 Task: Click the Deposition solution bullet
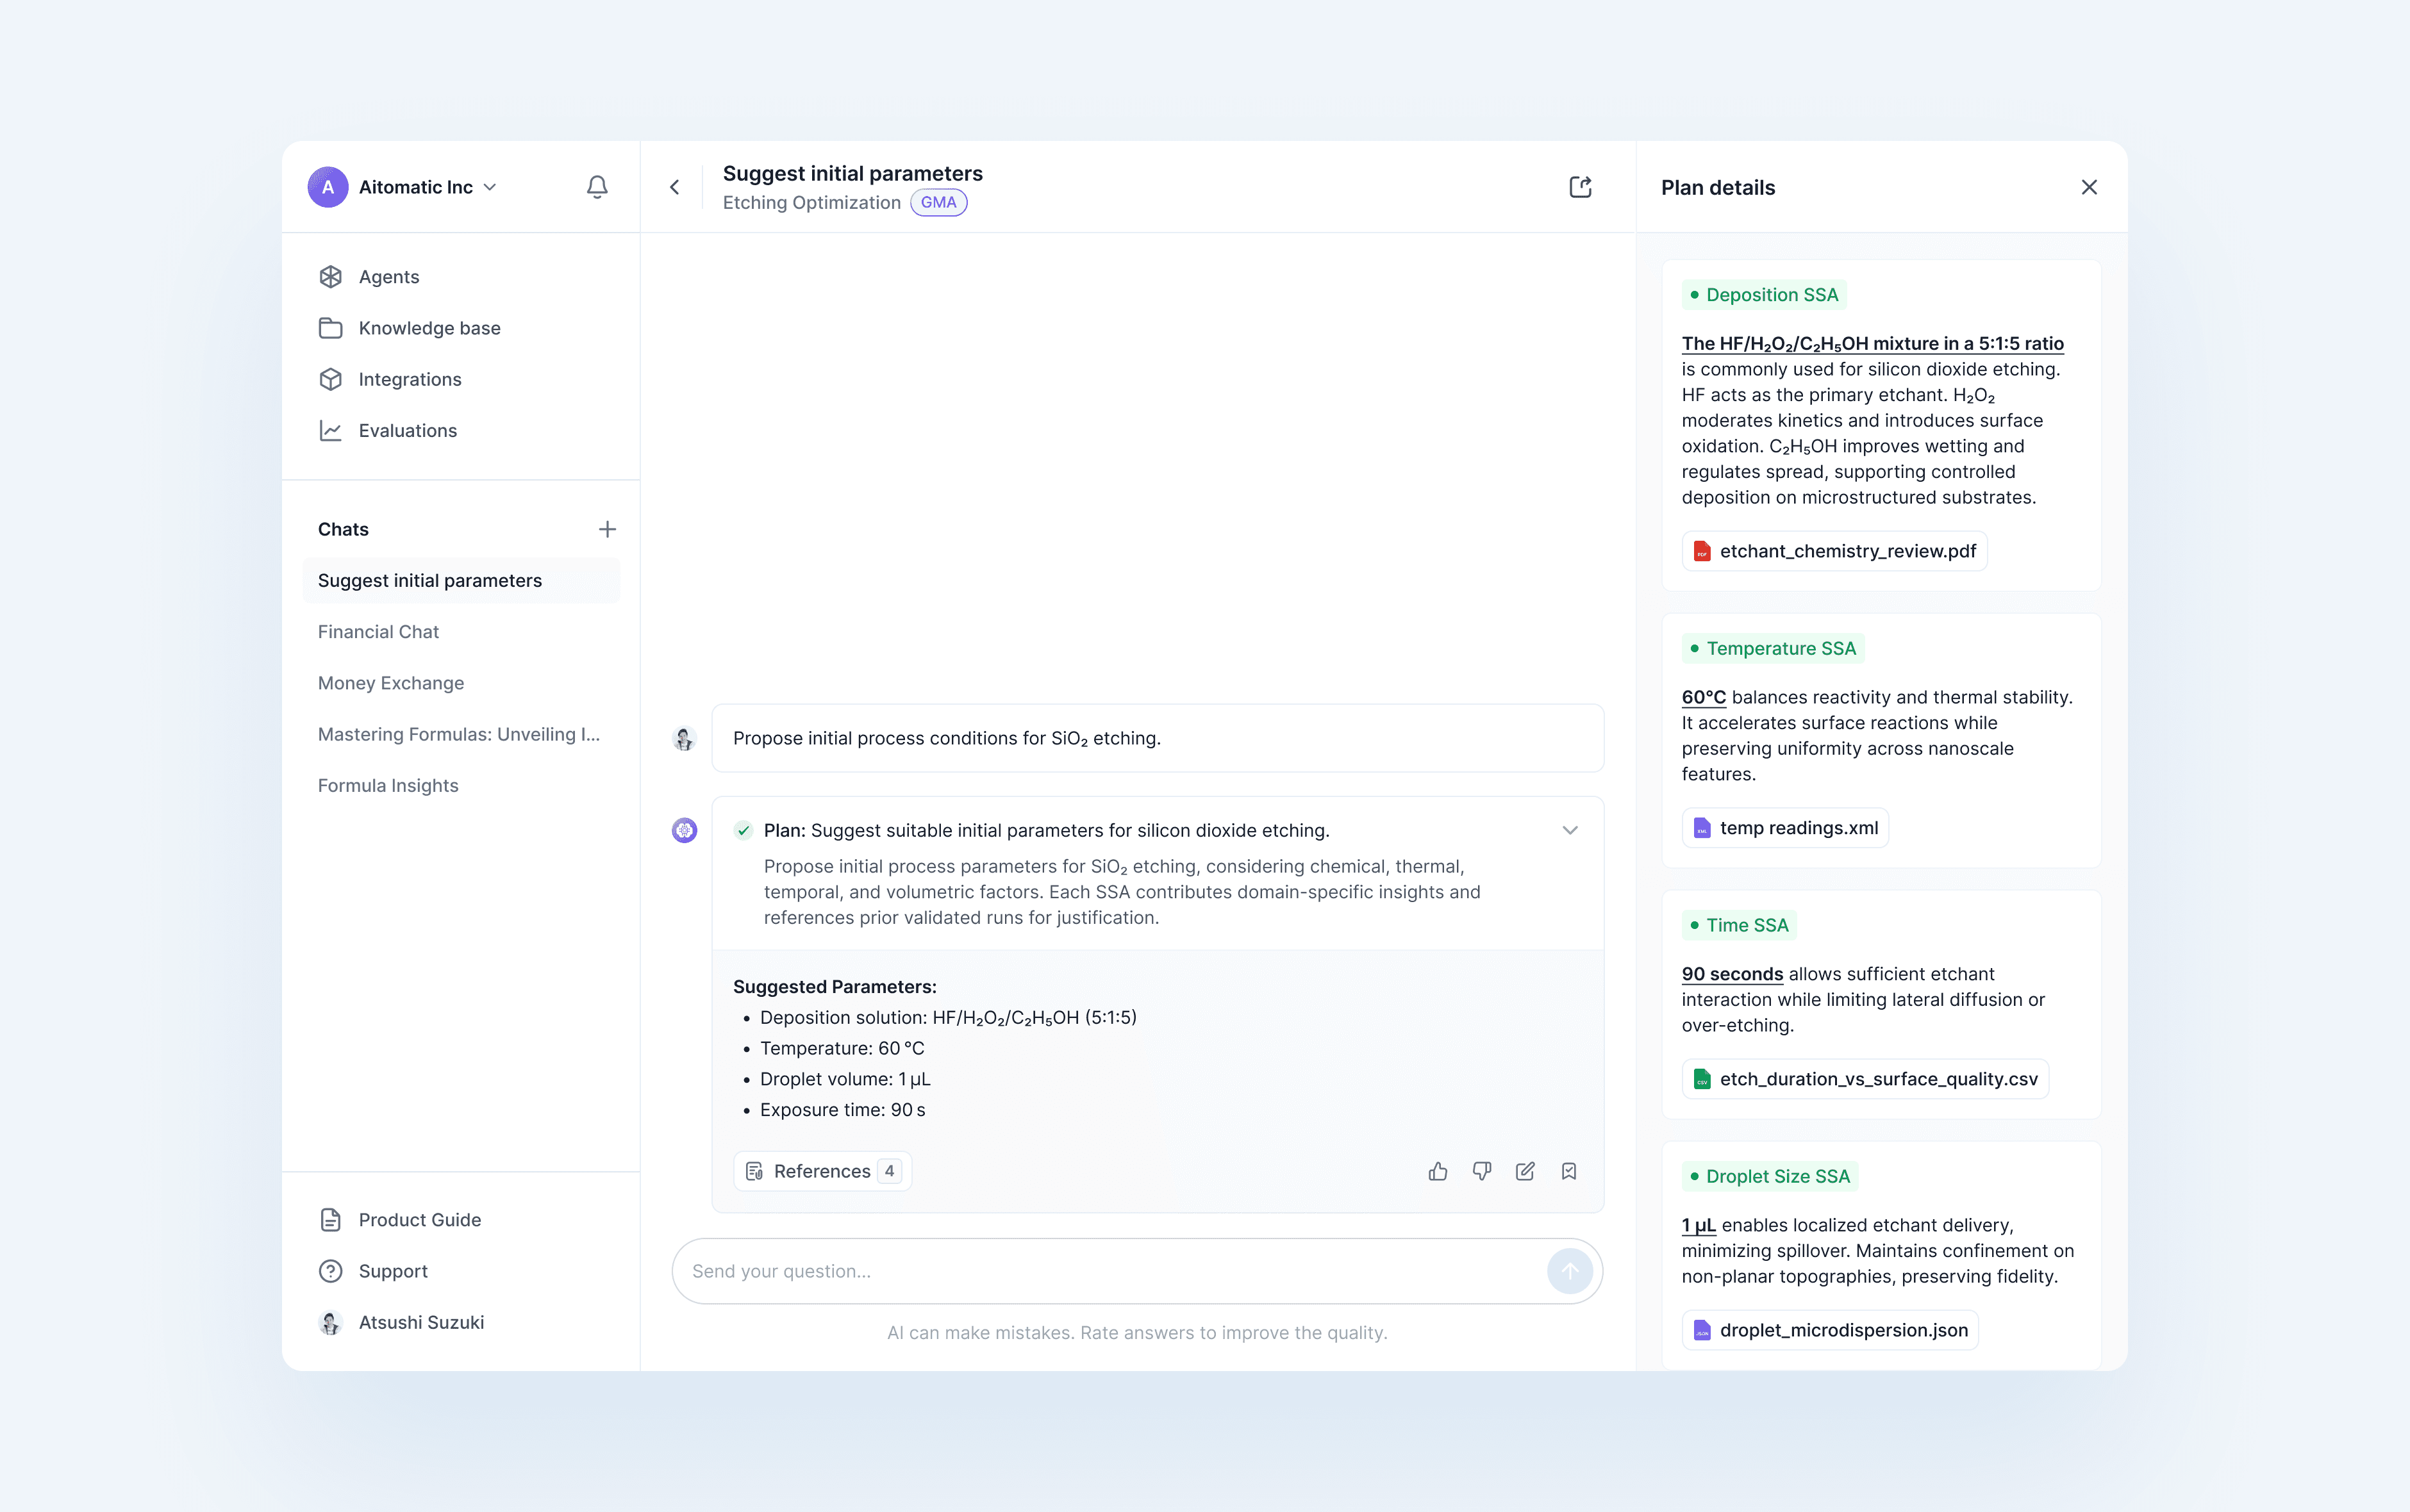pos(949,1018)
